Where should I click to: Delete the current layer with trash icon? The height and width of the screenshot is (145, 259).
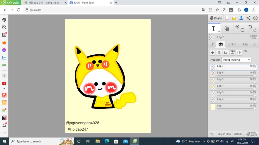[x=219, y=53]
